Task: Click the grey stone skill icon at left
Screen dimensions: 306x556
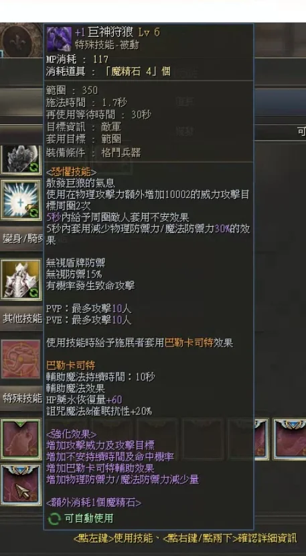Action: pyautogui.click(x=21, y=159)
